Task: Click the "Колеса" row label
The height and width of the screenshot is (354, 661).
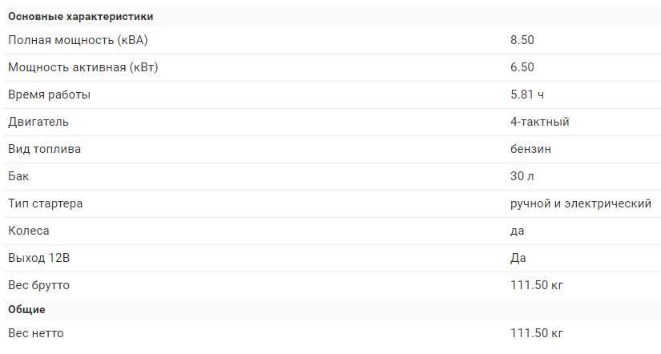Action: tap(29, 231)
